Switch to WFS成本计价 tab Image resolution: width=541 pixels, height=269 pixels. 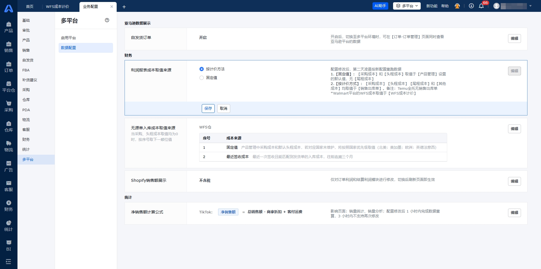(57, 6)
